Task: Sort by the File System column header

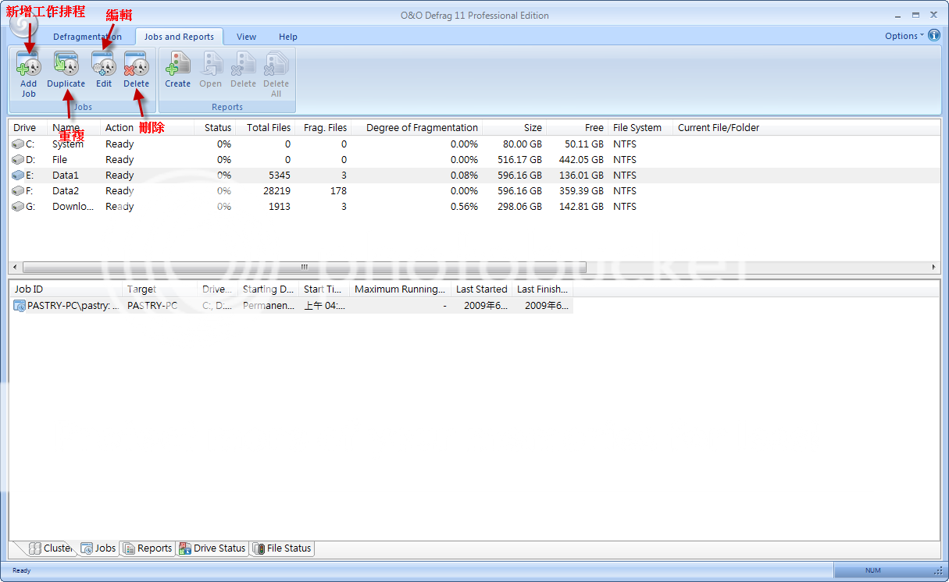Action: point(640,128)
